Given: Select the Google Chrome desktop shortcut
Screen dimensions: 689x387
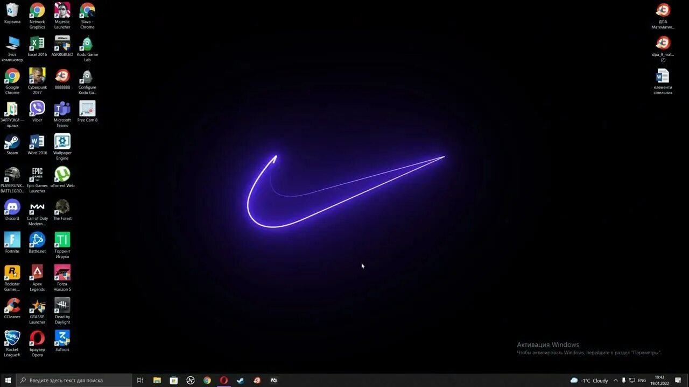Looking at the screenshot, I should [x=12, y=82].
